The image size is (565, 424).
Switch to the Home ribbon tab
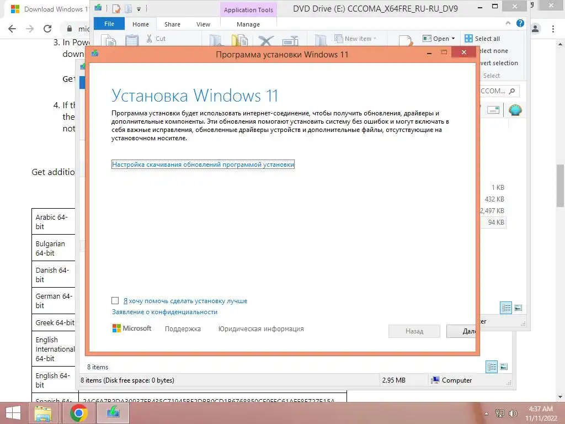(141, 24)
